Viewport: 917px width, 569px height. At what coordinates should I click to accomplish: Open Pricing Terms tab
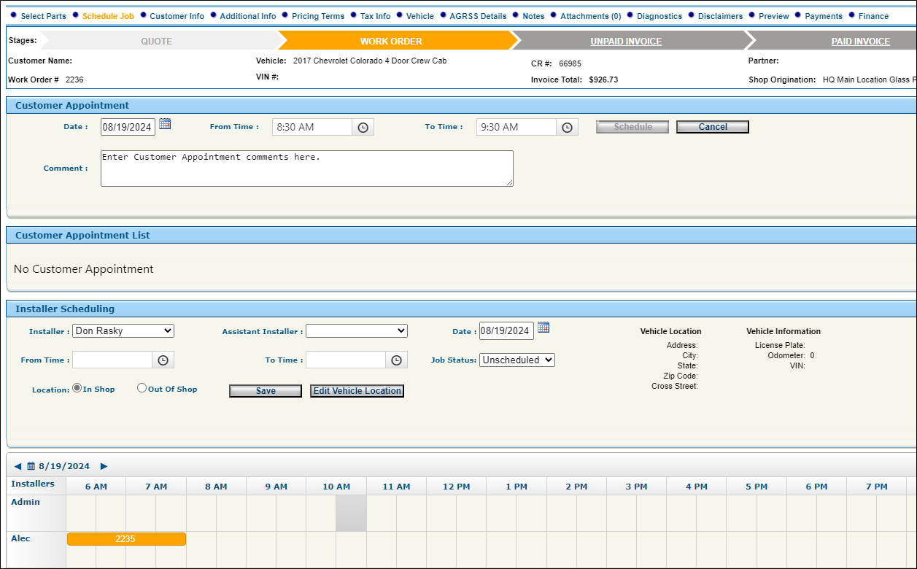318,16
